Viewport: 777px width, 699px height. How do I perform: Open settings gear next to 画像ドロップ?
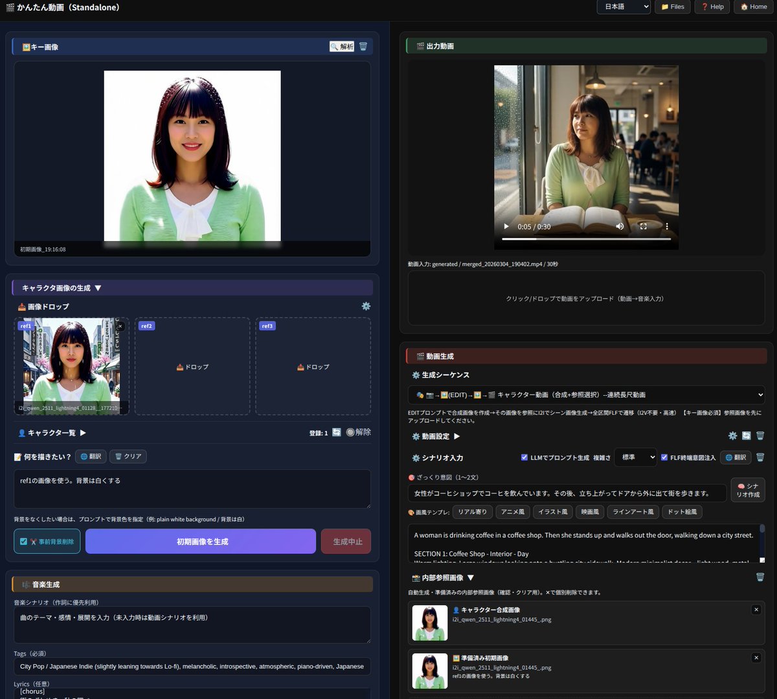click(366, 306)
